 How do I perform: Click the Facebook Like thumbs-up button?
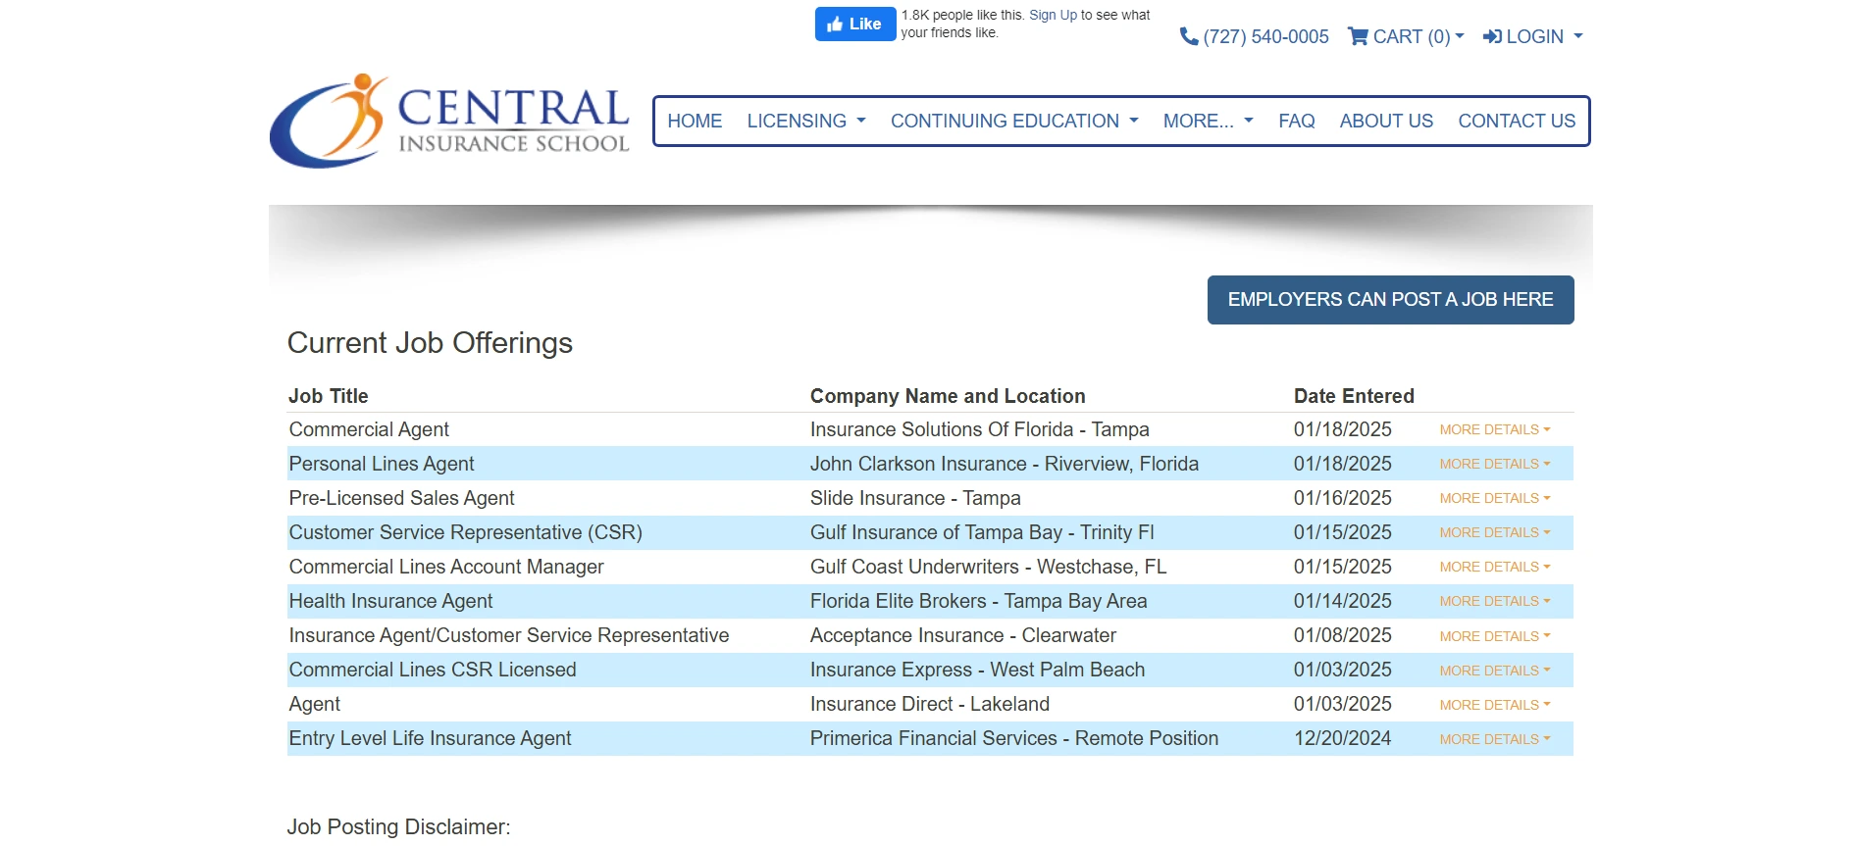pos(854,25)
